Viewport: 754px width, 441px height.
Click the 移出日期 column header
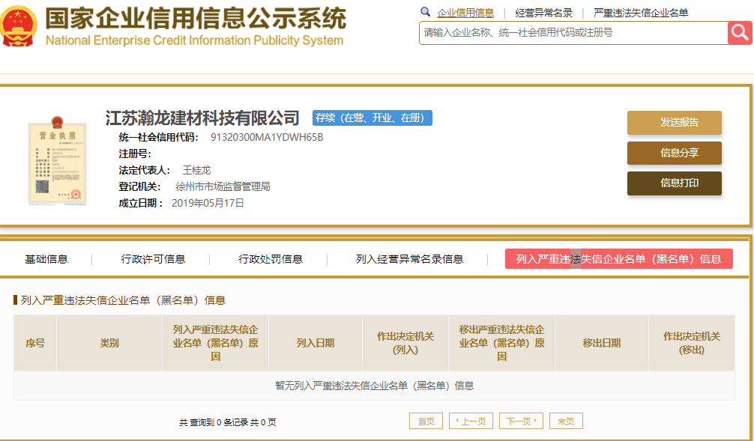602,343
